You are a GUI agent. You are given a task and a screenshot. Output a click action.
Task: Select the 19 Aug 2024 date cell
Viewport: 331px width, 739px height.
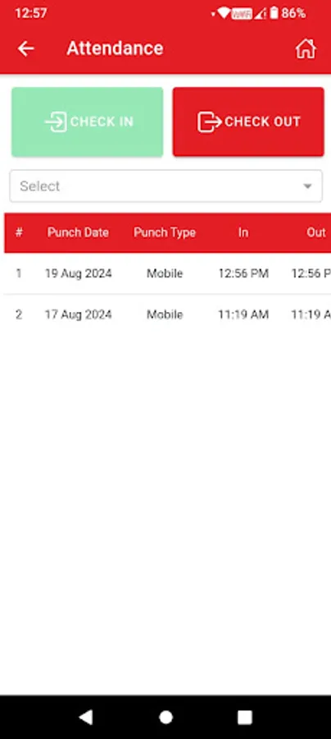click(x=79, y=273)
